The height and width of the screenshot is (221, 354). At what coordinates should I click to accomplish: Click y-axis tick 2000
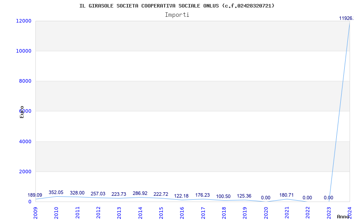coord(25,171)
